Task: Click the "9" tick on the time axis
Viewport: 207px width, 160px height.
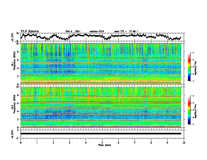Action: (167, 143)
